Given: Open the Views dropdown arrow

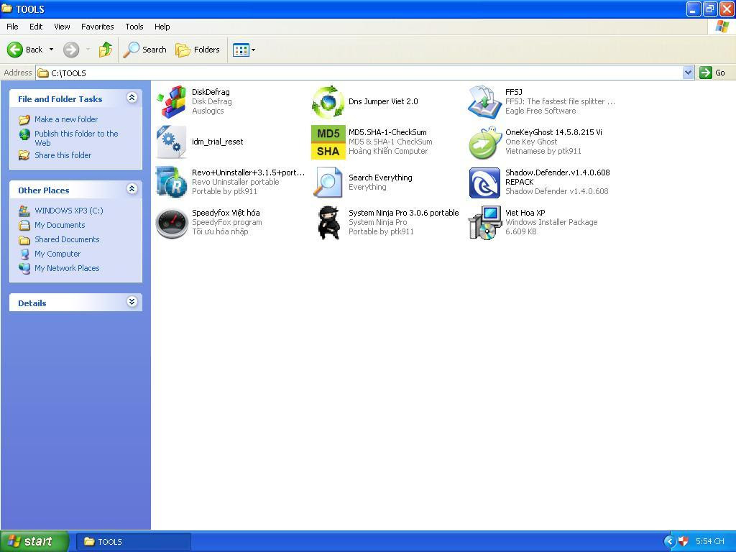Looking at the screenshot, I should (x=254, y=50).
